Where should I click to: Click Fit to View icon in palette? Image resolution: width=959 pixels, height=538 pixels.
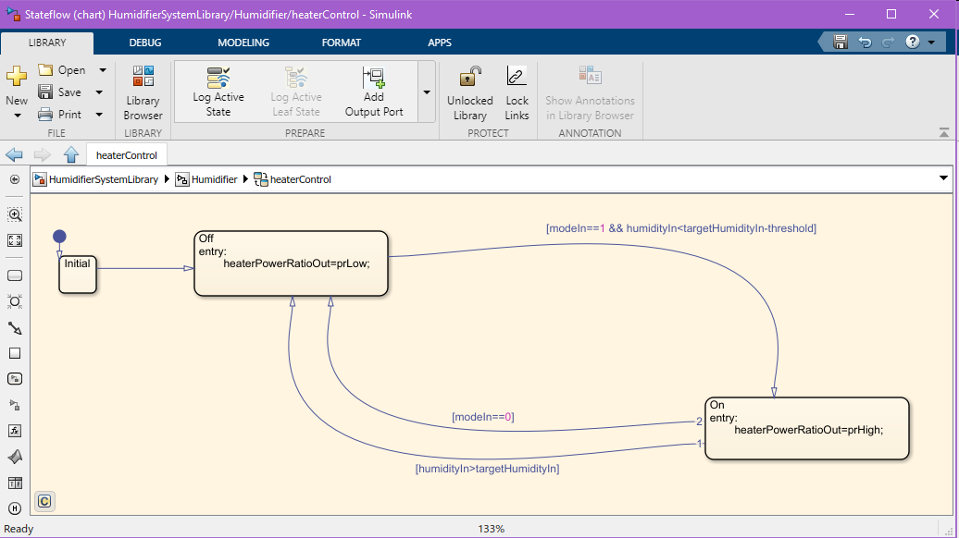pos(15,240)
